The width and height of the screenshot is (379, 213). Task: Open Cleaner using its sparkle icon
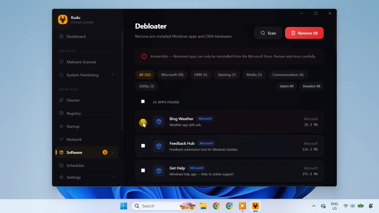point(61,100)
